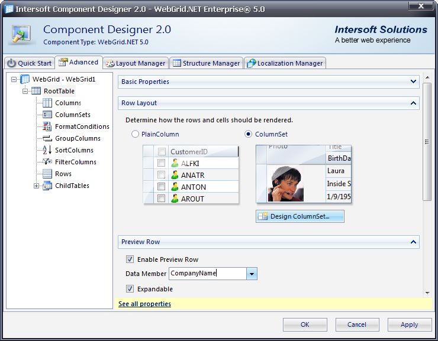
Task: Collapse the Row Layout section chevron
Action: (x=413, y=103)
